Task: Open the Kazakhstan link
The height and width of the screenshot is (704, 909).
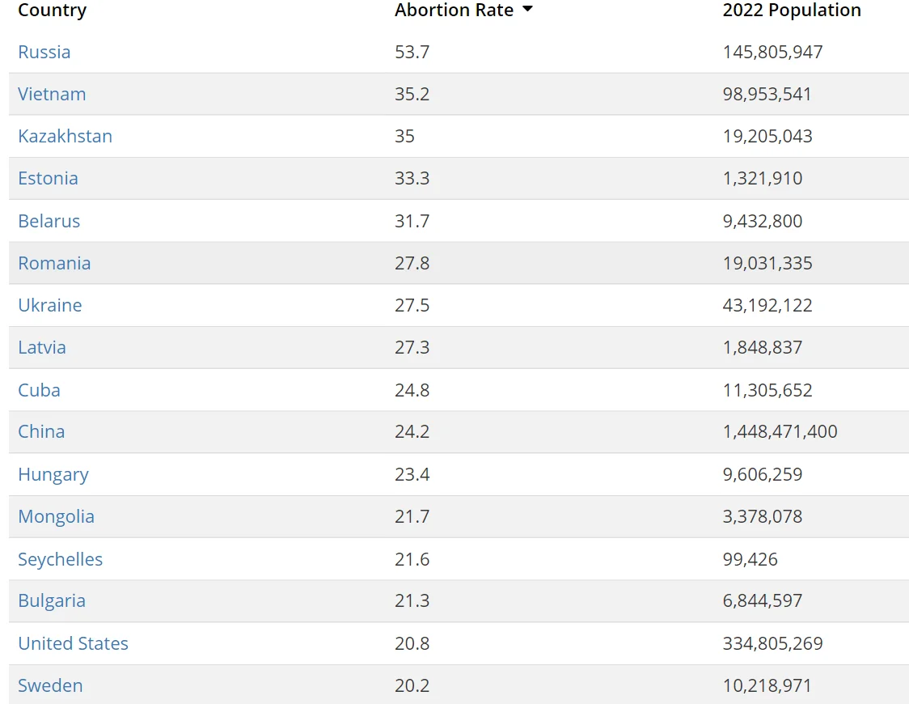Action: pyautogui.click(x=65, y=136)
